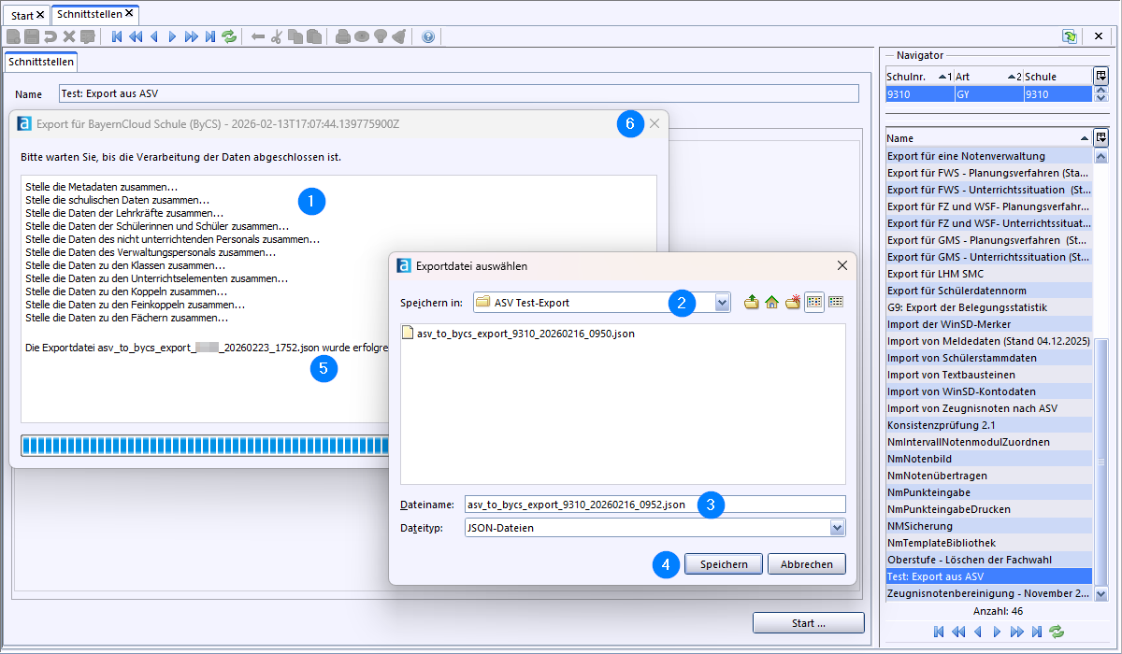
Task: Expand the Dateityp JSON-Dateien dropdown
Action: [837, 528]
